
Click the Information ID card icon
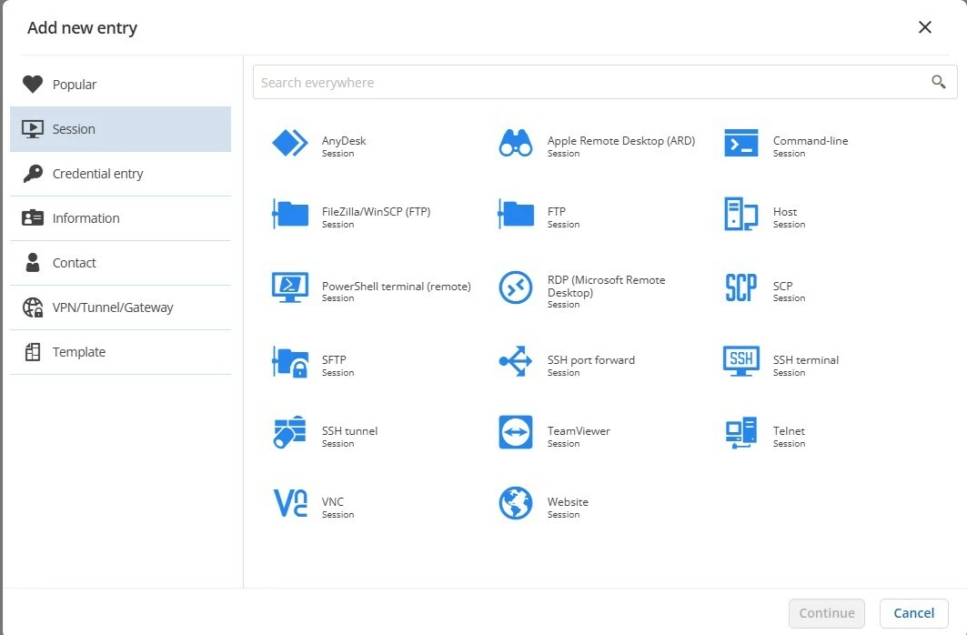33,217
